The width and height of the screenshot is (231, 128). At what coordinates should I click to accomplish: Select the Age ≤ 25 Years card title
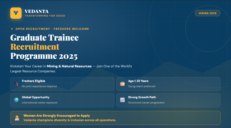coord(138,81)
